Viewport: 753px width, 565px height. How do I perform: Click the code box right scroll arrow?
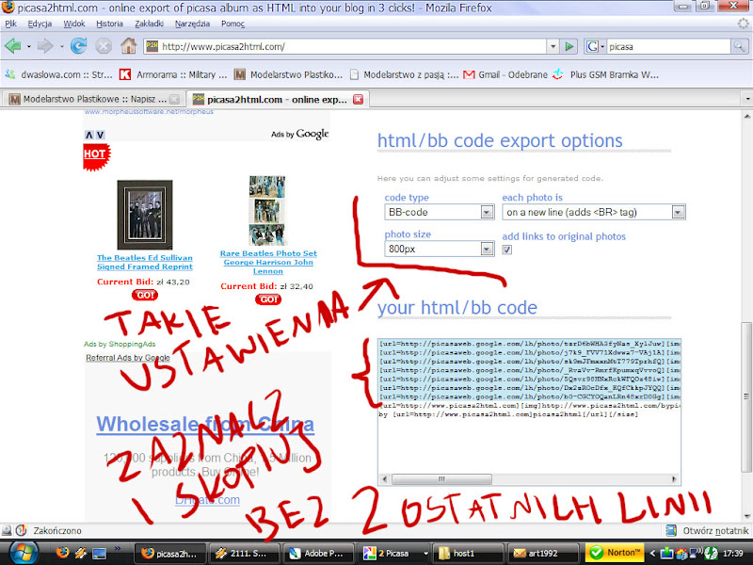click(x=674, y=479)
